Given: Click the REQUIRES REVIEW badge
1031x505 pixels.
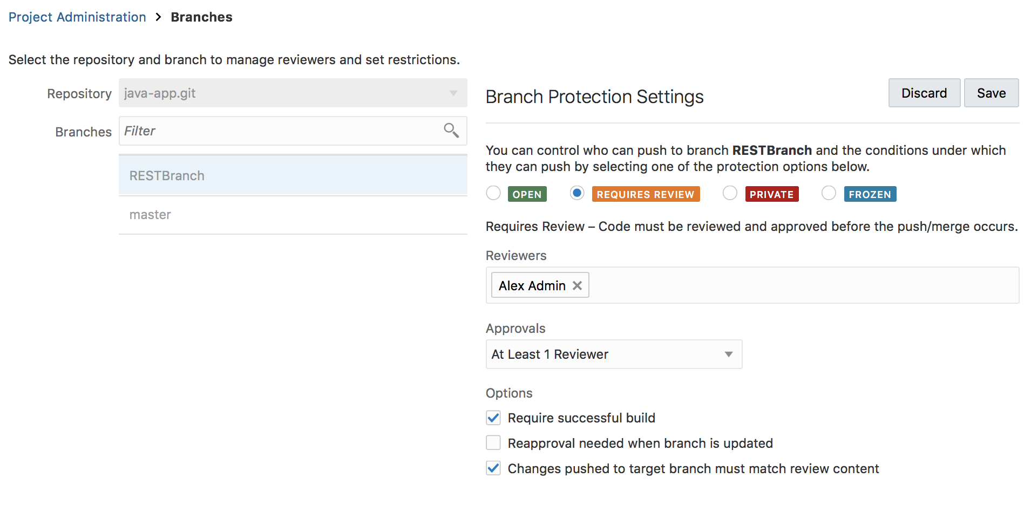Looking at the screenshot, I should coord(646,194).
